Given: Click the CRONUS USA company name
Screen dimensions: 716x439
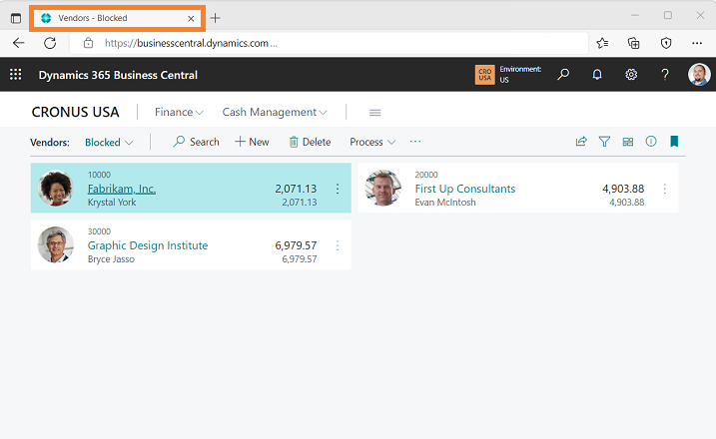Looking at the screenshot, I should [x=75, y=112].
